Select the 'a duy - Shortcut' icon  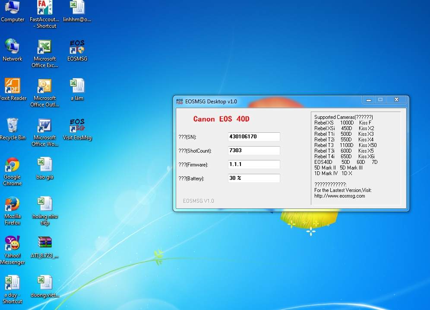click(13, 289)
